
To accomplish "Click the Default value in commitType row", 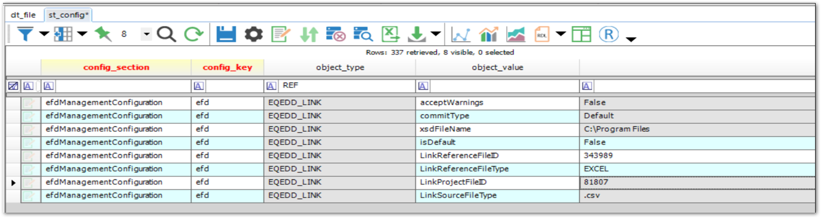I will [697, 116].
